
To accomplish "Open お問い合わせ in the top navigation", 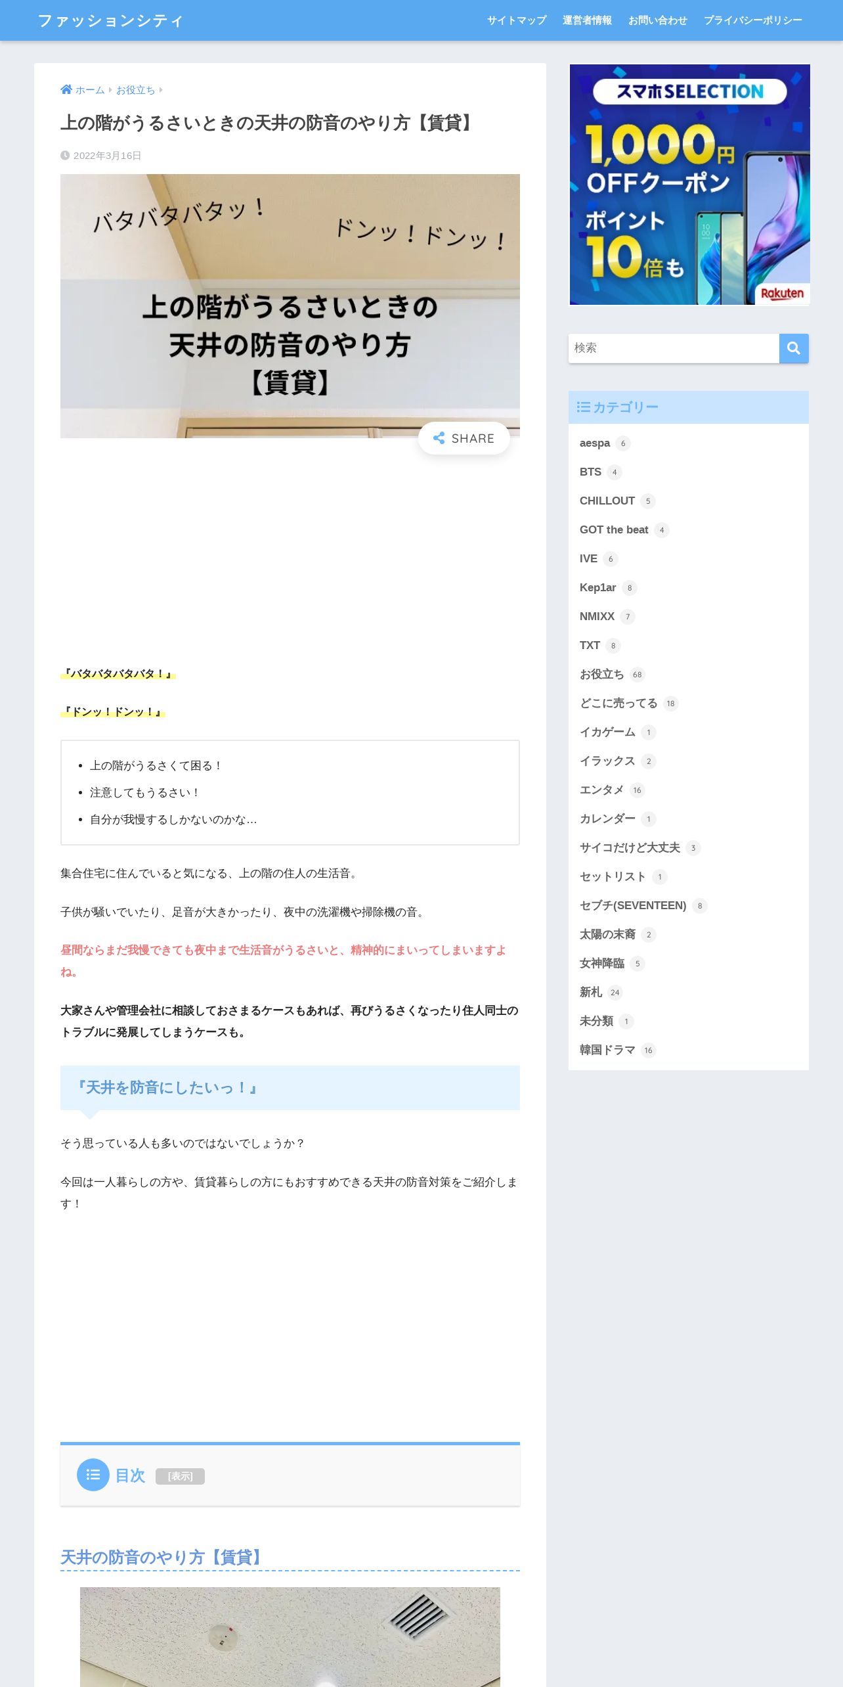I will 657,20.
